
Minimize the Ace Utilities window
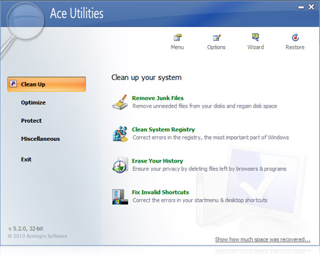301,8
